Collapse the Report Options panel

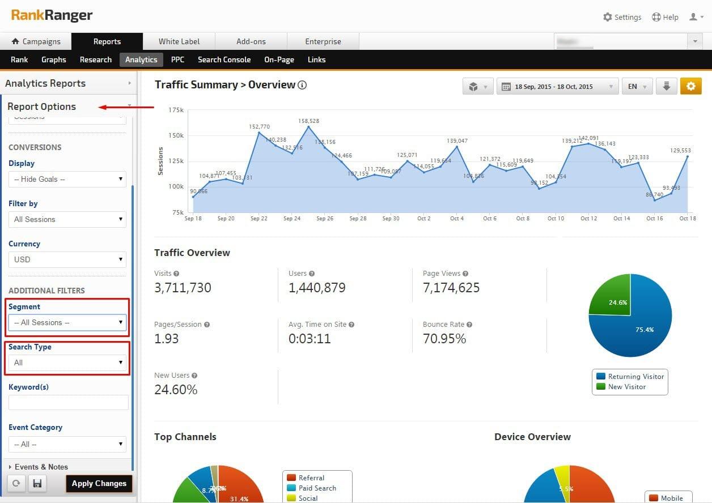pos(68,106)
